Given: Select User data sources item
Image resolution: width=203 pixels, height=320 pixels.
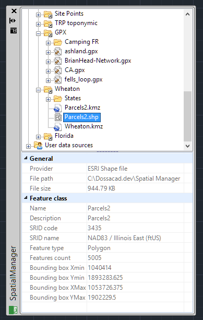Looking at the screenshot, I should [x=69, y=145].
